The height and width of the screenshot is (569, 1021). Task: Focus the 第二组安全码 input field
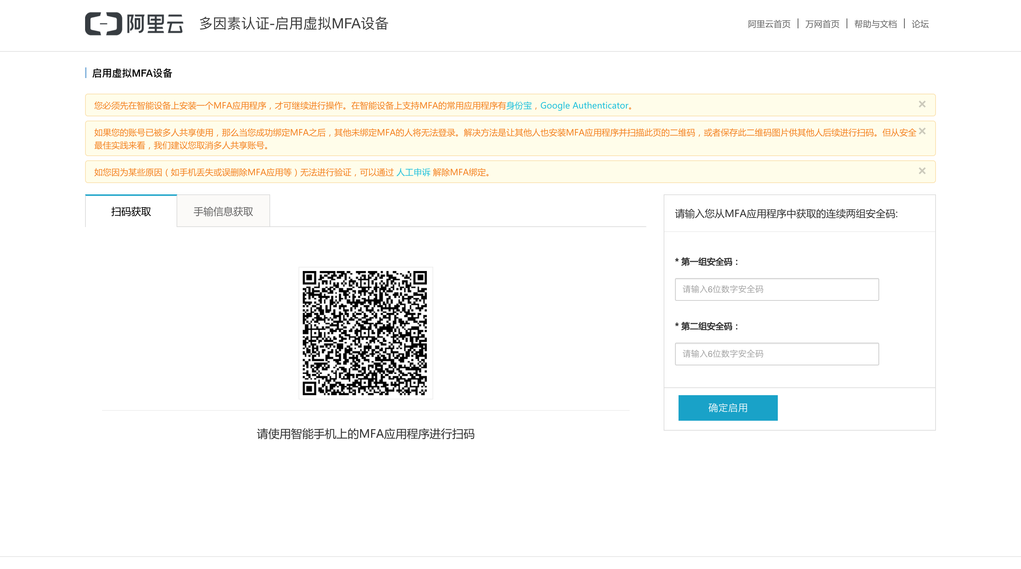coord(776,354)
